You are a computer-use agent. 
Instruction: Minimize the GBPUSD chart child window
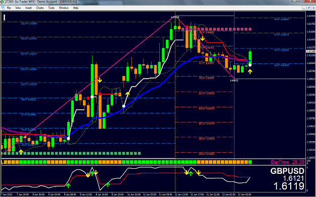pyautogui.click(x=304, y=8)
